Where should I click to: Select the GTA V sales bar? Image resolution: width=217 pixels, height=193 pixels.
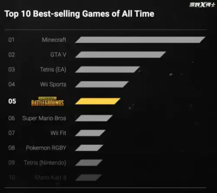(120, 55)
